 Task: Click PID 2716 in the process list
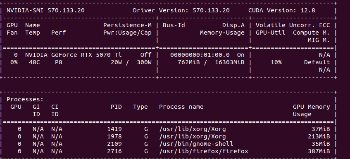coord(114,152)
